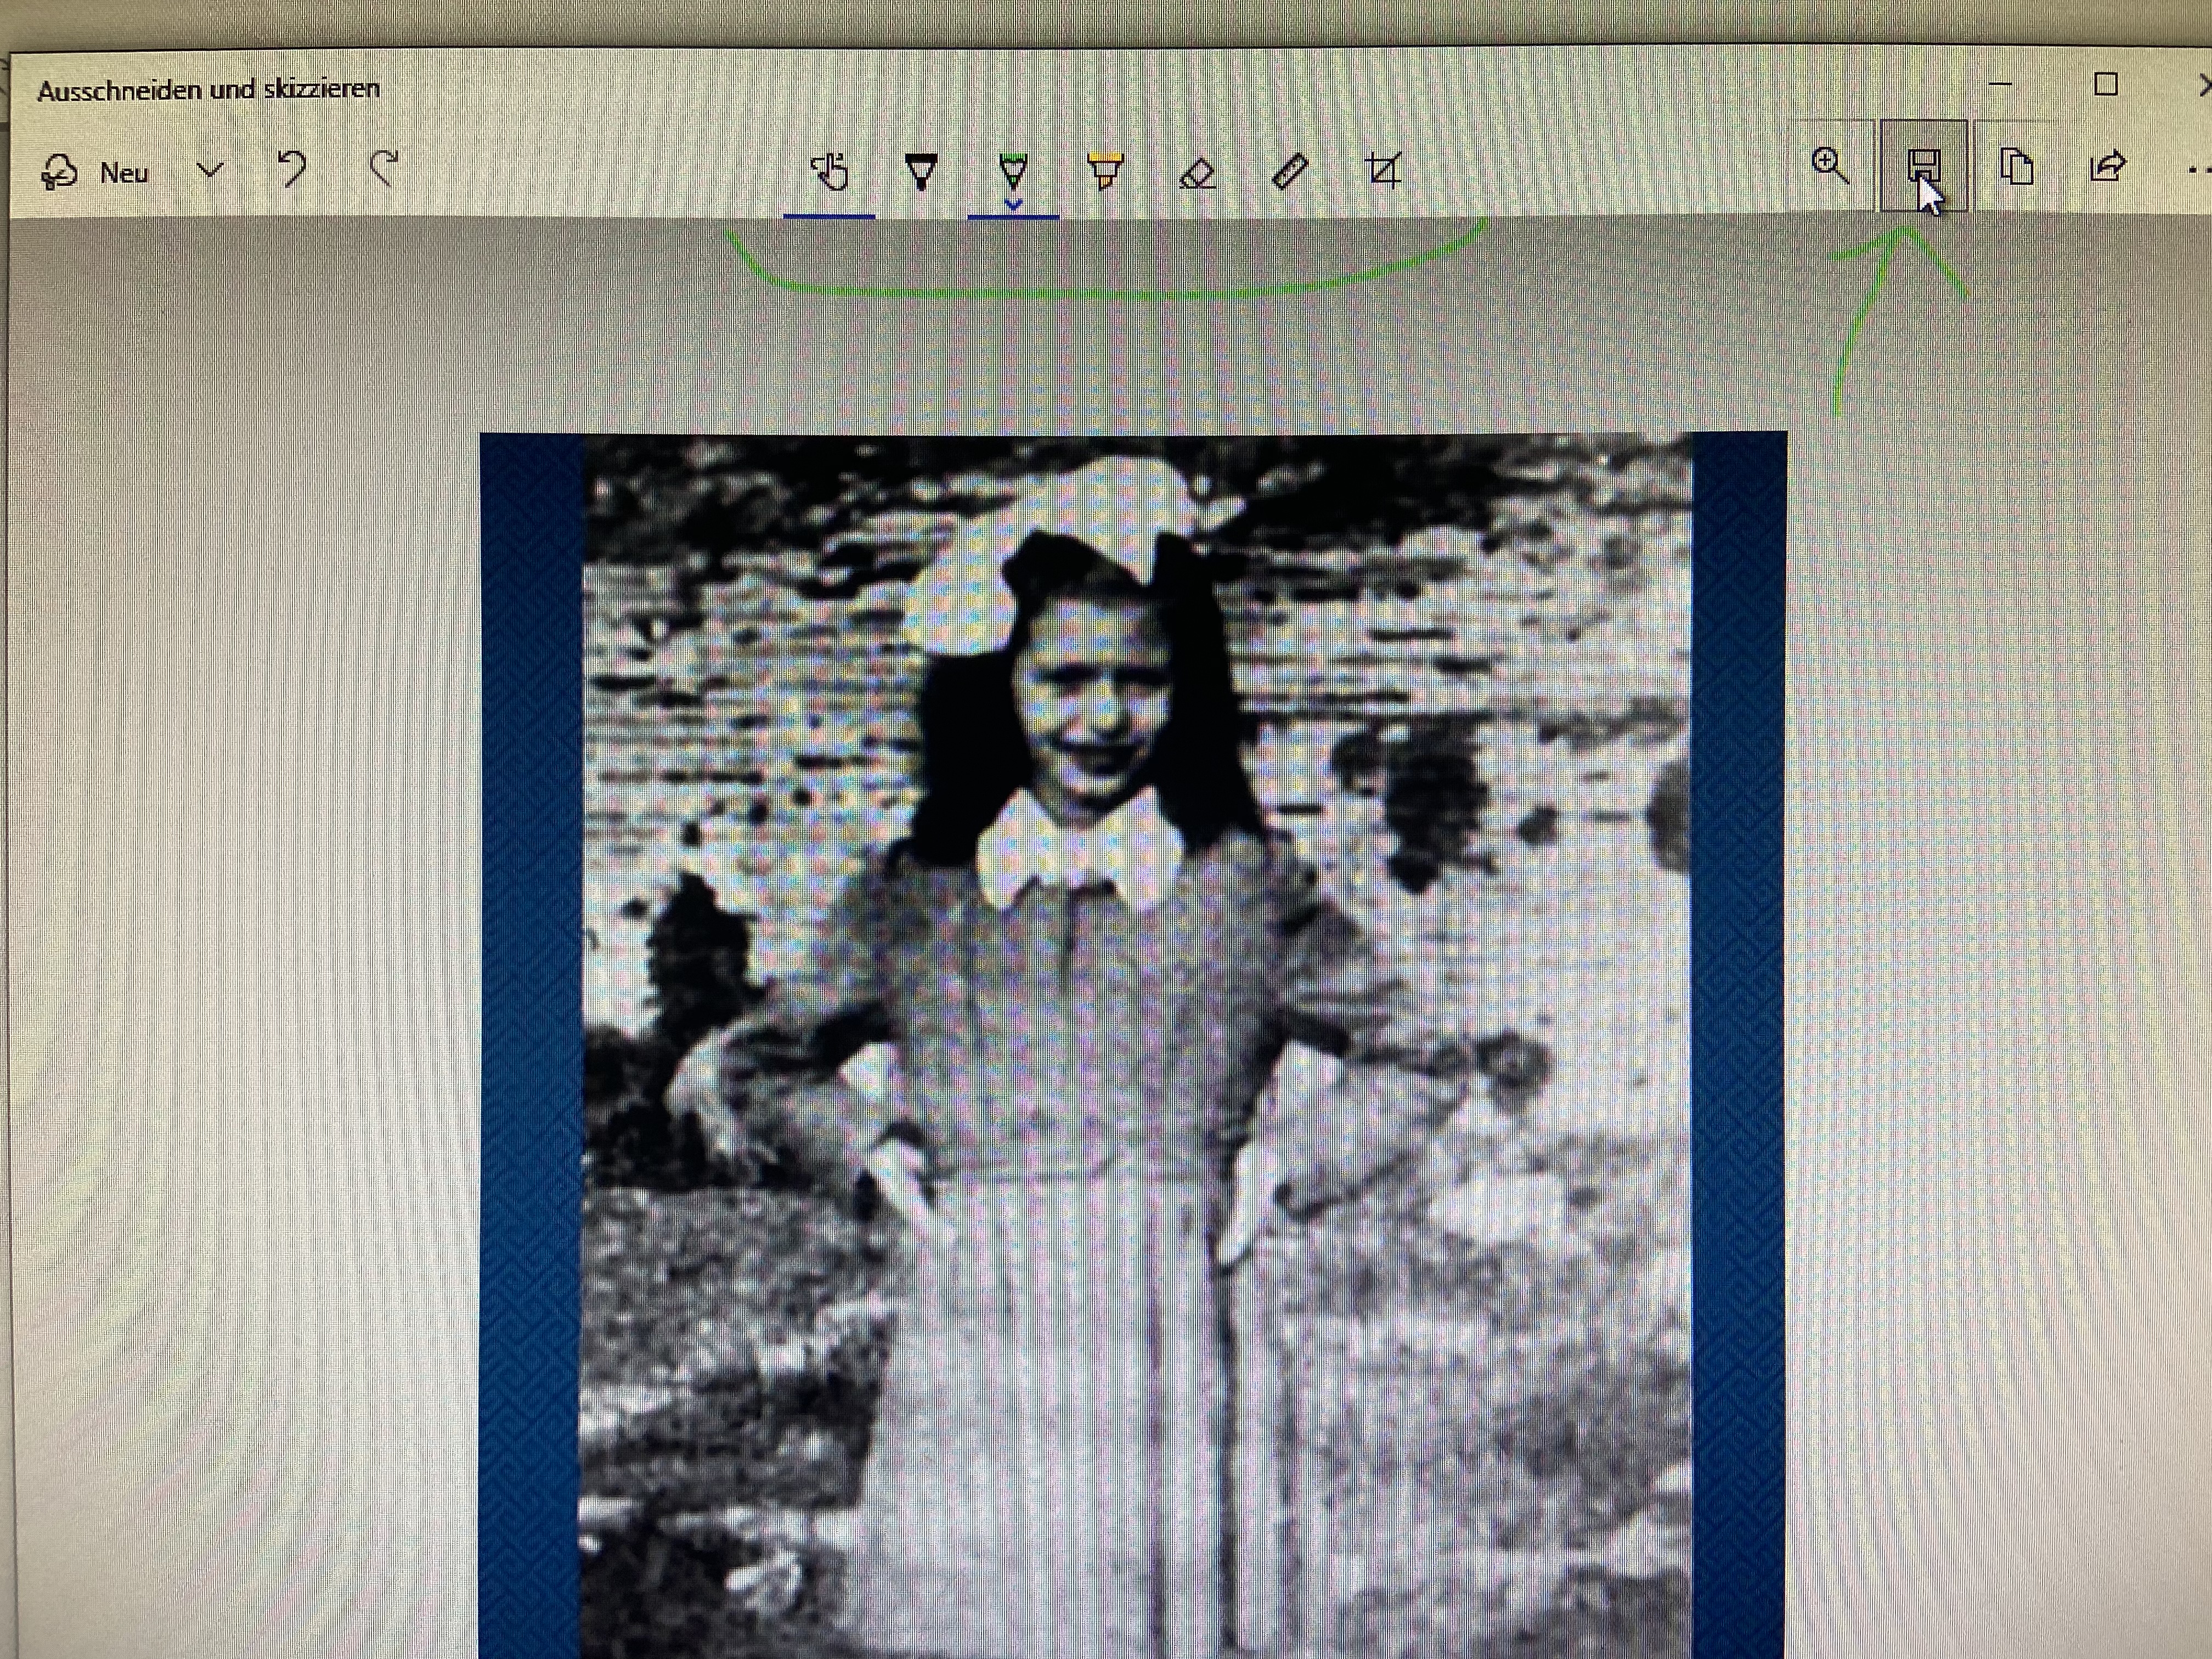Screen dimensions: 2212x1659
Task: Open the zoom control
Action: pos(1830,166)
